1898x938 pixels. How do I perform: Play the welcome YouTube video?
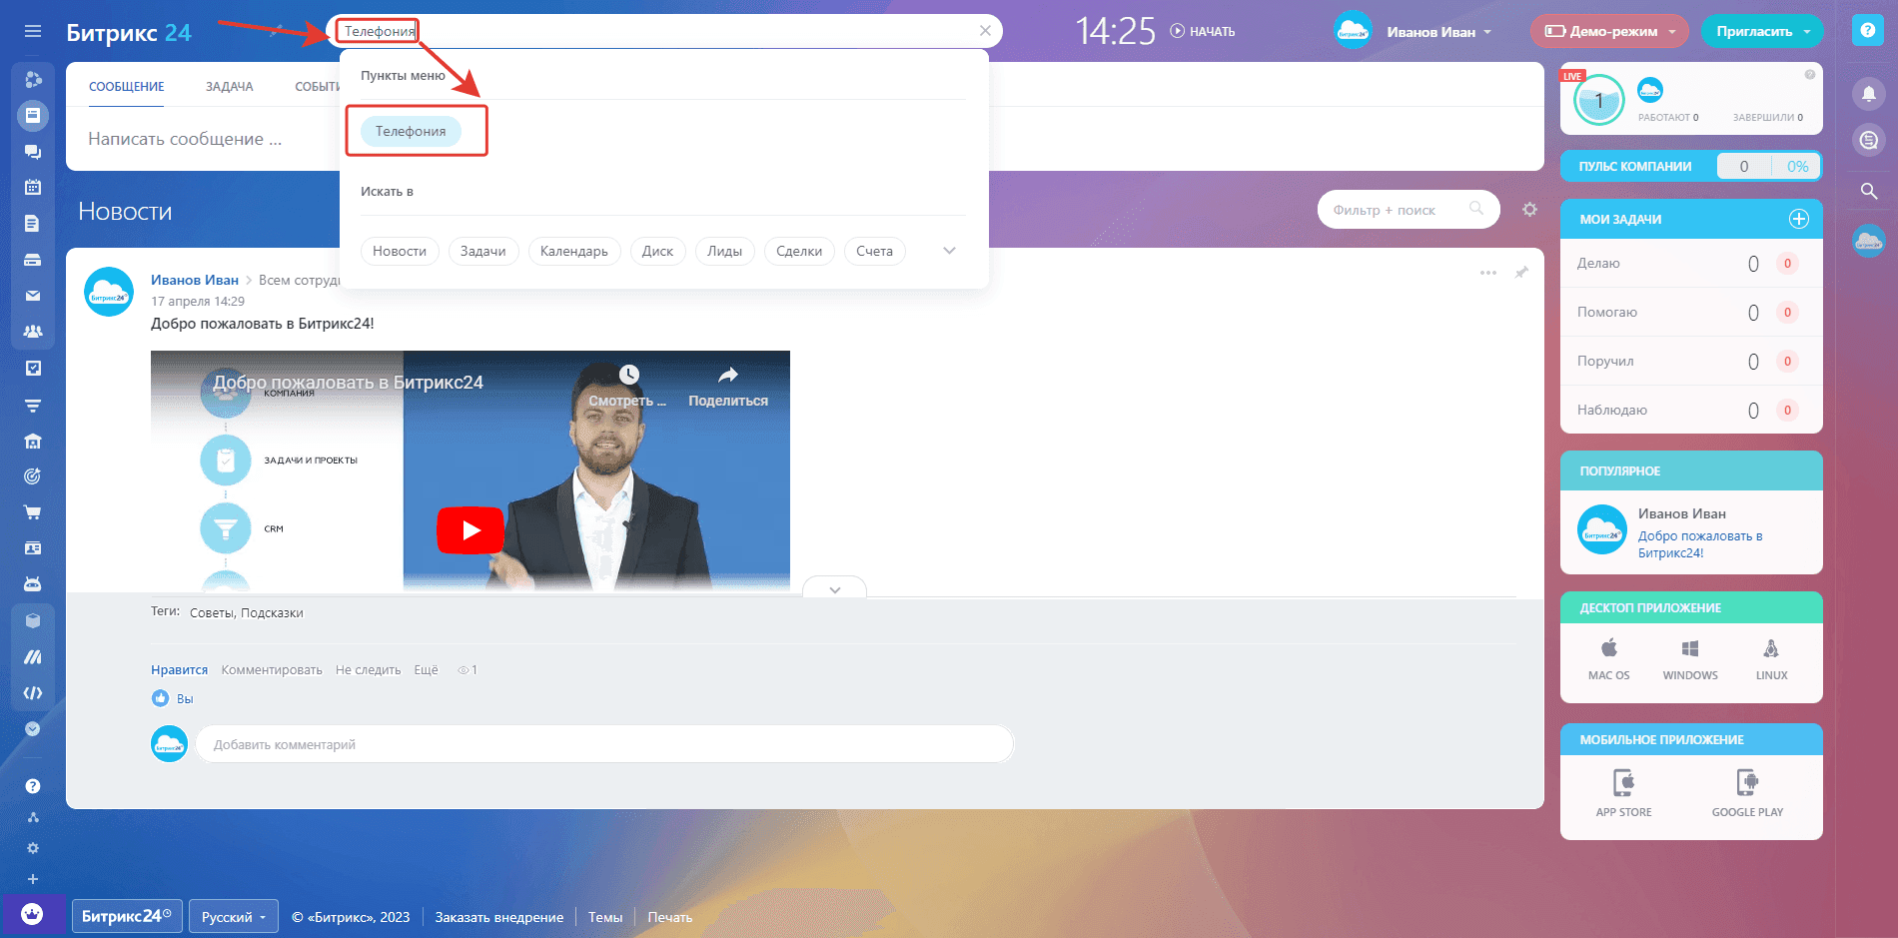[471, 530]
